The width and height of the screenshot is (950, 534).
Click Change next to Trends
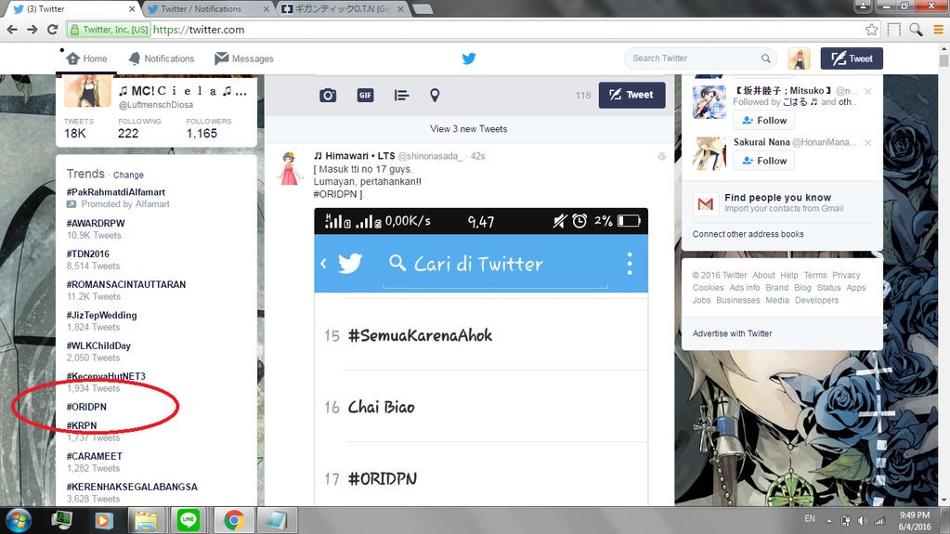tap(128, 176)
